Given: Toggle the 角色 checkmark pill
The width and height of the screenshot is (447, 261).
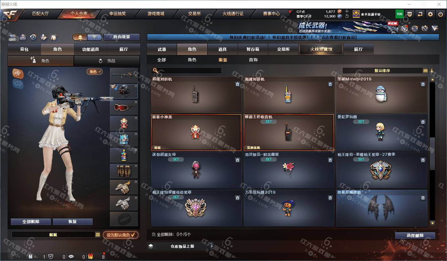Looking at the screenshot, I should click(95, 71).
